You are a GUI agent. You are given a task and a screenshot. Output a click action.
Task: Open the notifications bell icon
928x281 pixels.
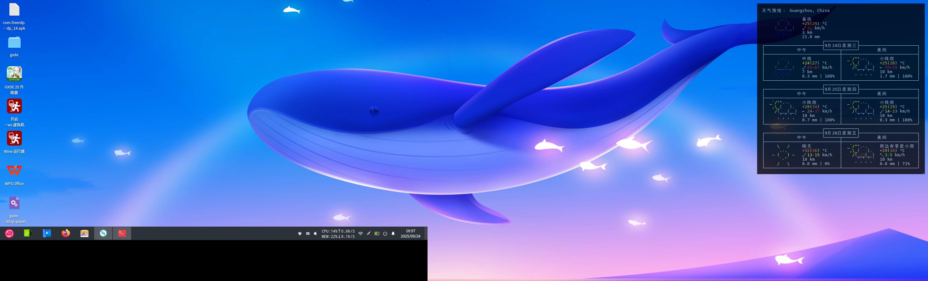pos(393,234)
